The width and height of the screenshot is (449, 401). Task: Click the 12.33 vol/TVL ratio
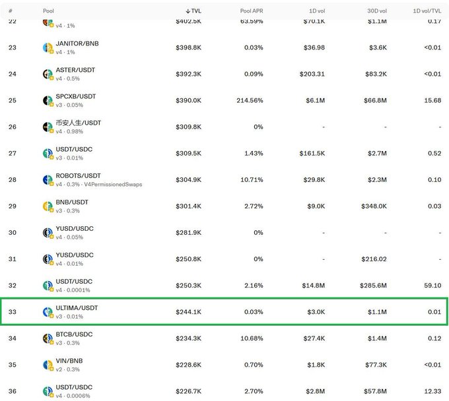click(x=432, y=391)
